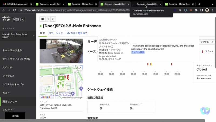Image resolution: width=216 pixels, height=122 pixels.
Task: Click site lock icon in address bar
Action: 21,10
